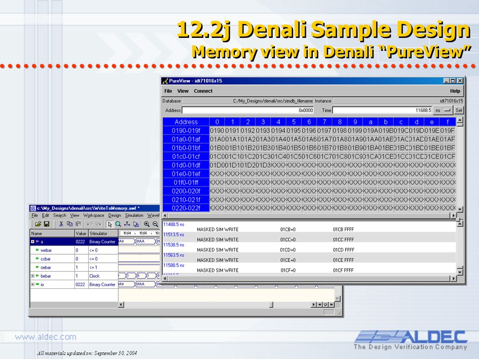This screenshot has width=479, height=359.
Task: Click waveform scroll-left arrow button
Action: pyautogui.click(x=121, y=304)
